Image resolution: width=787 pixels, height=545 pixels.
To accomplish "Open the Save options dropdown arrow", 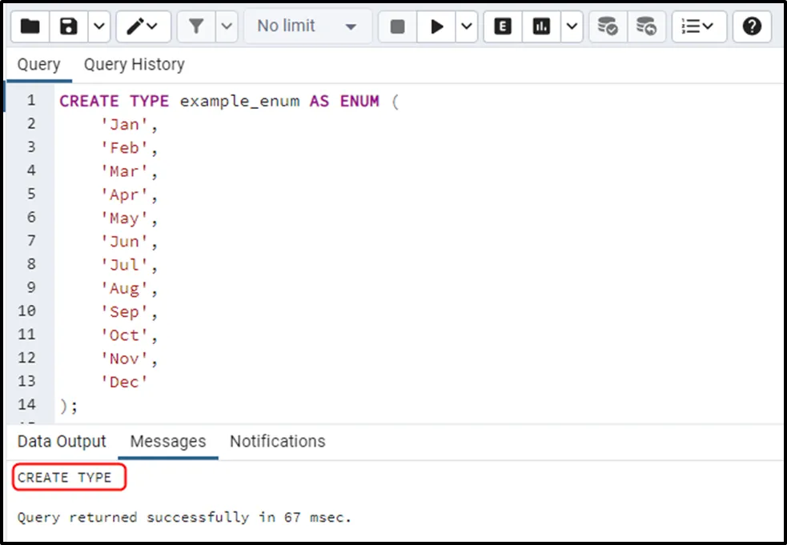I will pyautogui.click(x=98, y=26).
